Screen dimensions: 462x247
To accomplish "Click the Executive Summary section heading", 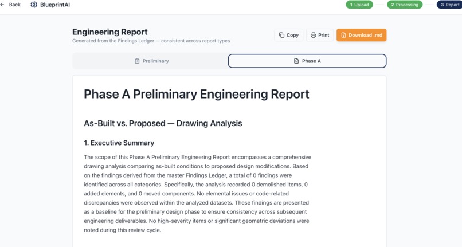I will 119,143.
